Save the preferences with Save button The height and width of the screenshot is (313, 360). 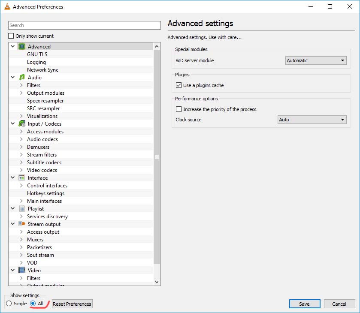[x=305, y=304]
